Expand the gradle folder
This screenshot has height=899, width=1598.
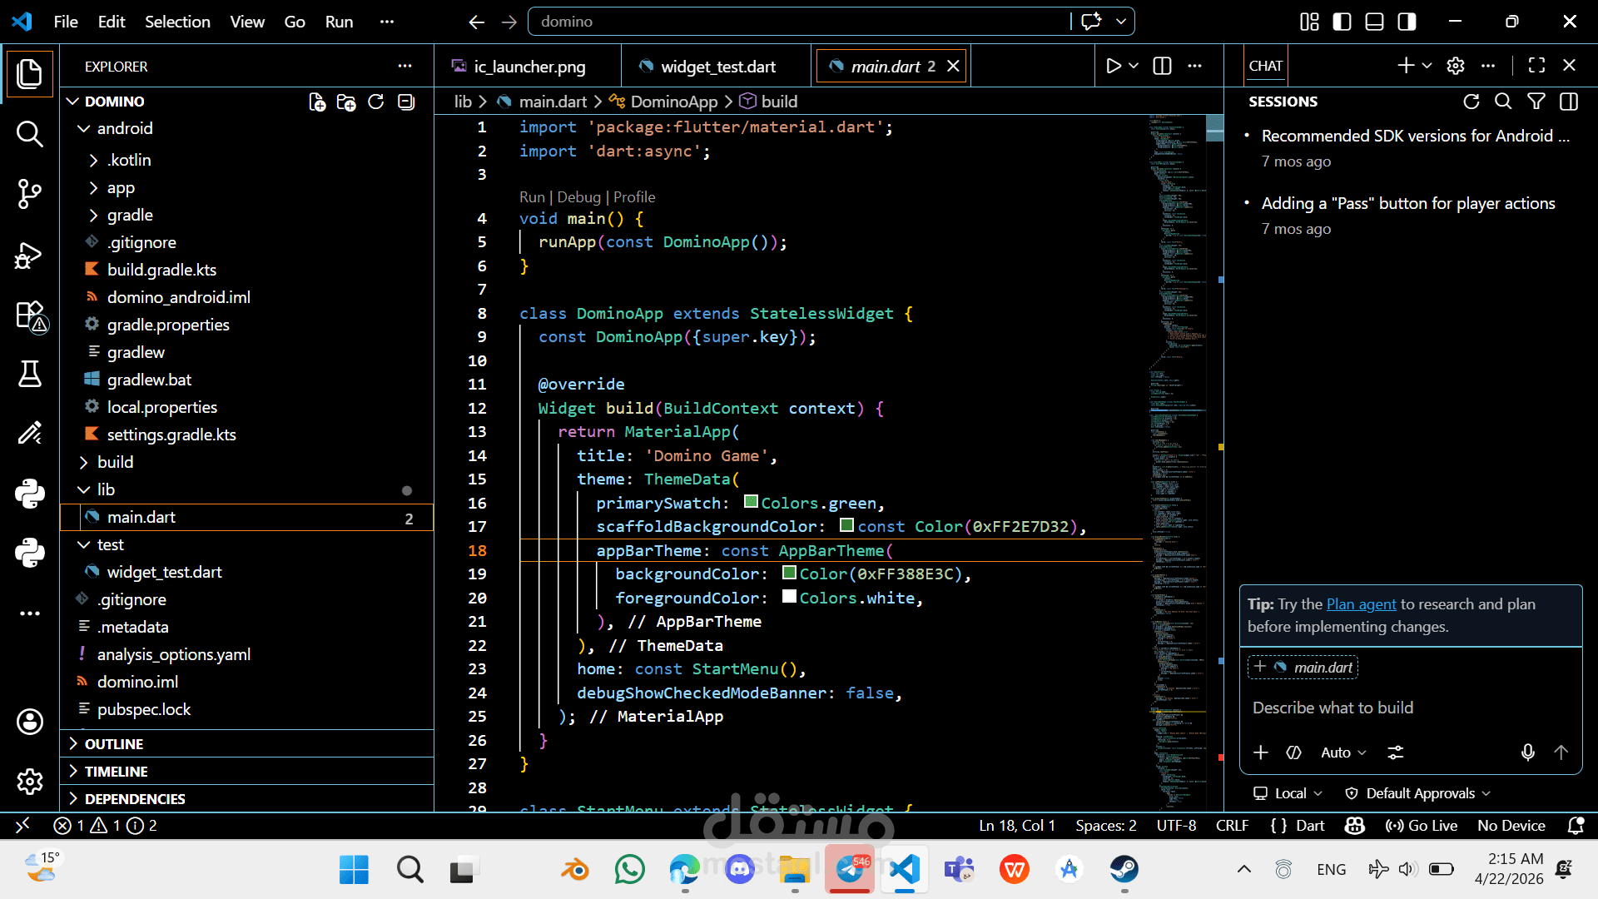point(129,215)
